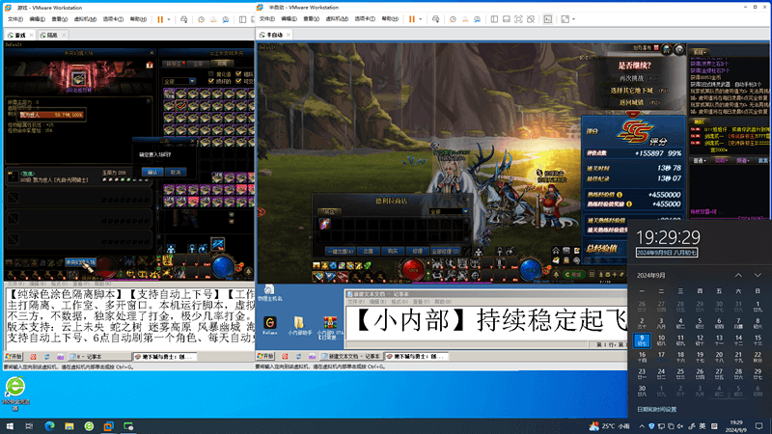Image resolution: width=772 pixels, height=434 pixels.
Task: Launch Microsoft Edge from taskbar
Action: point(50,426)
